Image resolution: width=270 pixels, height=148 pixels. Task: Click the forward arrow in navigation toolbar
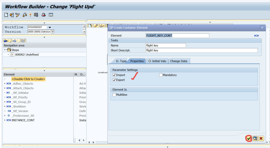(x=14, y=40)
